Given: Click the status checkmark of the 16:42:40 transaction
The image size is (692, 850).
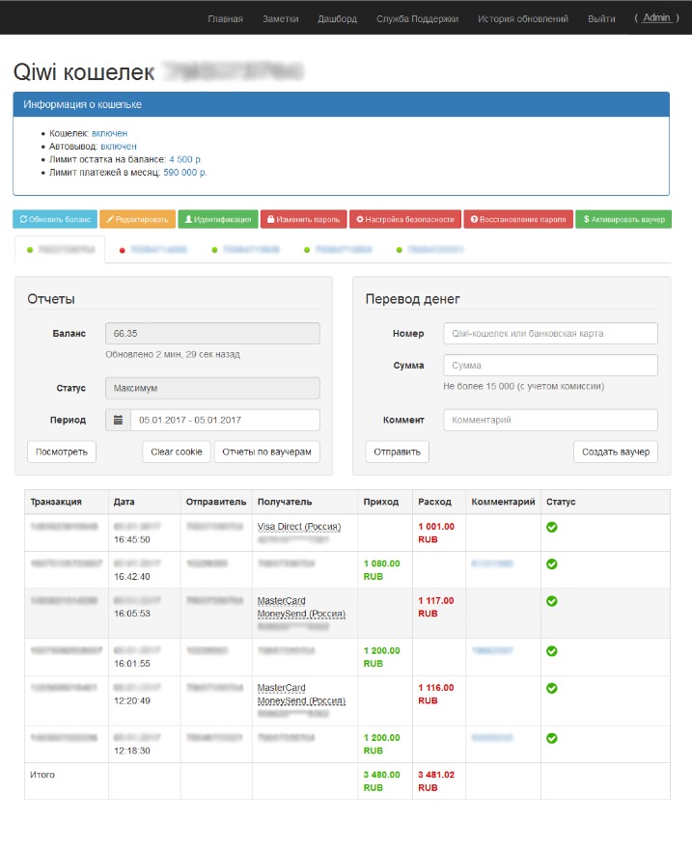Looking at the screenshot, I should (551, 563).
